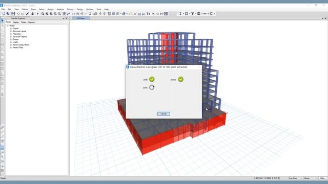Expand the Project tree node

click(x=11, y=29)
